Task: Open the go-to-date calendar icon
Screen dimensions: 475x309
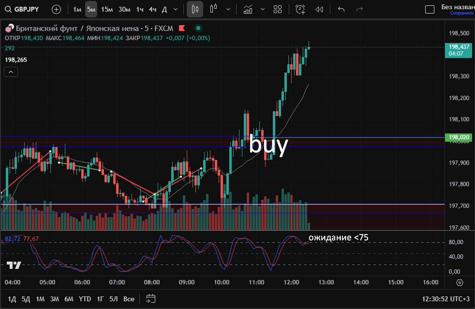Action: click(151, 298)
